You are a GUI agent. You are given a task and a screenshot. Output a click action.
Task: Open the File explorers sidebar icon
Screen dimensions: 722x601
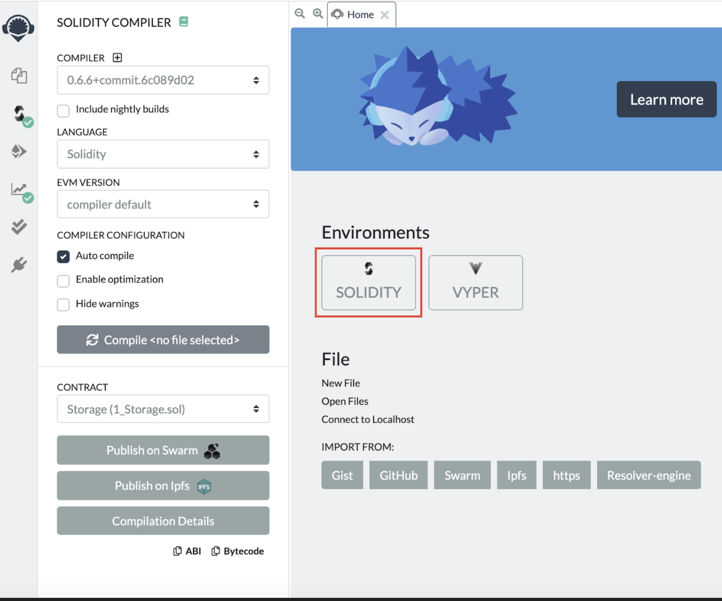click(x=19, y=75)
